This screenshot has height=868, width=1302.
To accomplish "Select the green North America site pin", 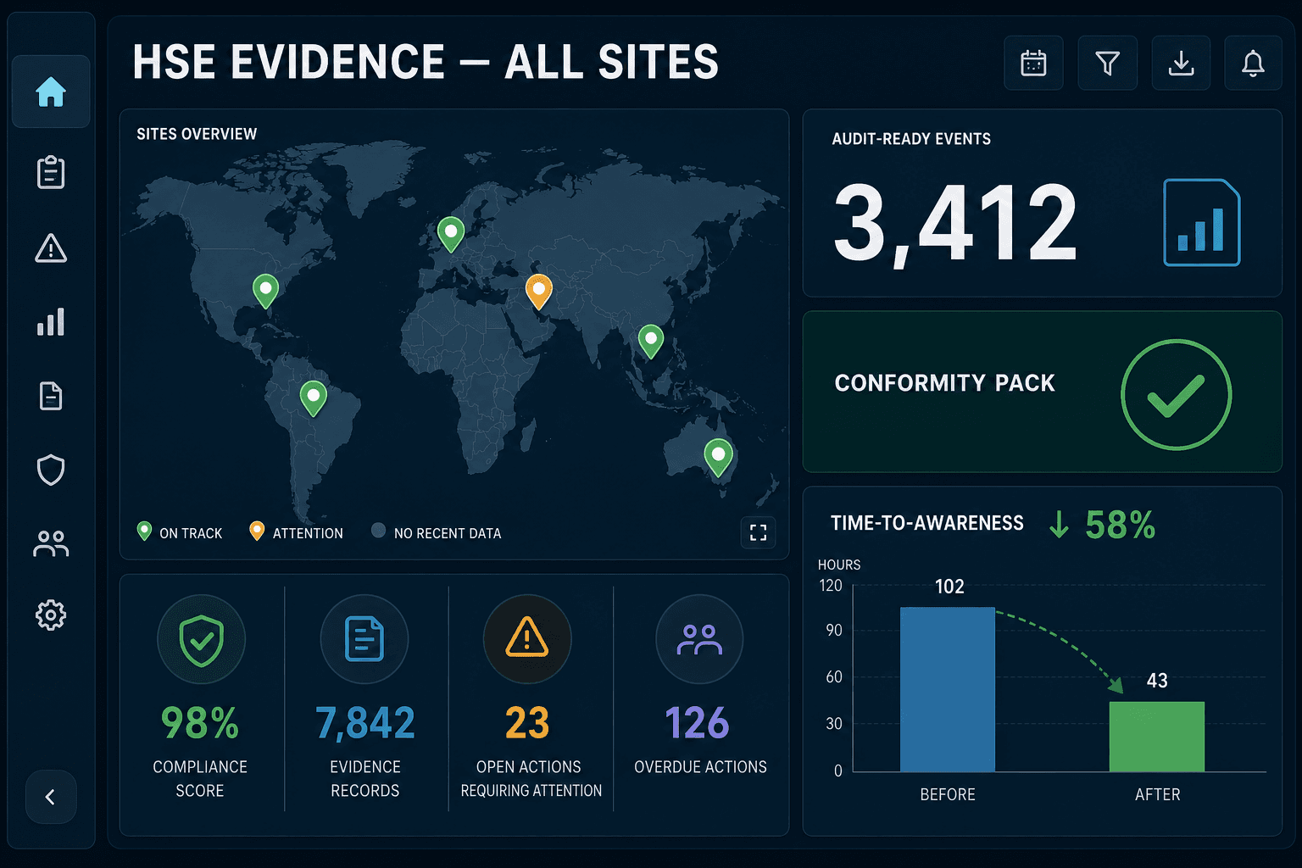I will 265,291.
